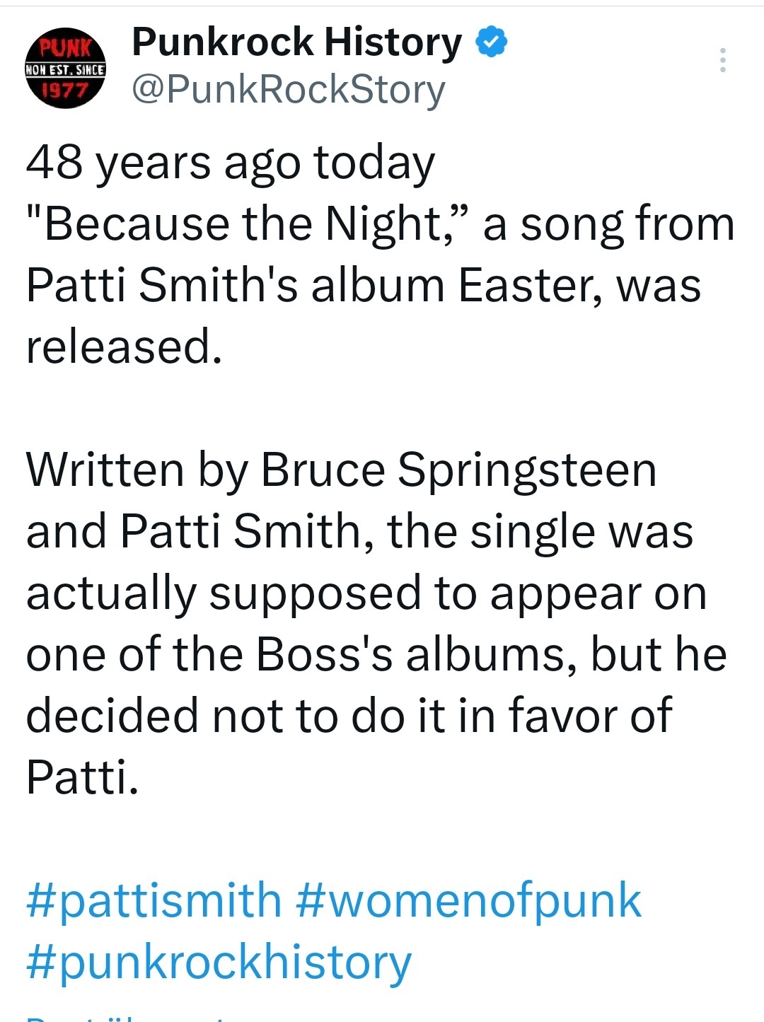This screenshot has width=764, height=1022.
Task: Click the "48 years ago today" line
Action: tap(231, 163)
